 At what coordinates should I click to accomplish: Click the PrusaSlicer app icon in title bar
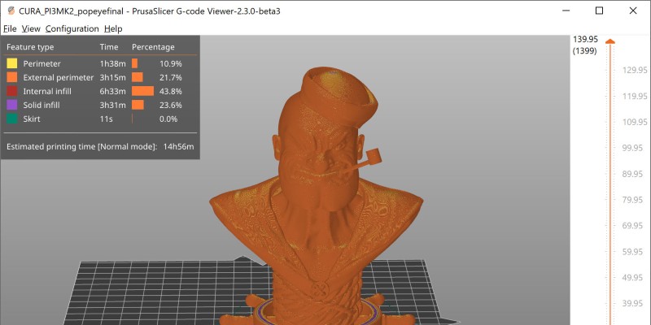tap(11, 11)
